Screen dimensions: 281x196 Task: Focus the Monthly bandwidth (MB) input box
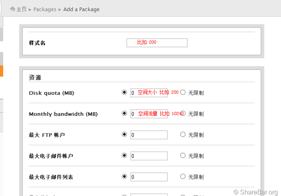point(149,114)
